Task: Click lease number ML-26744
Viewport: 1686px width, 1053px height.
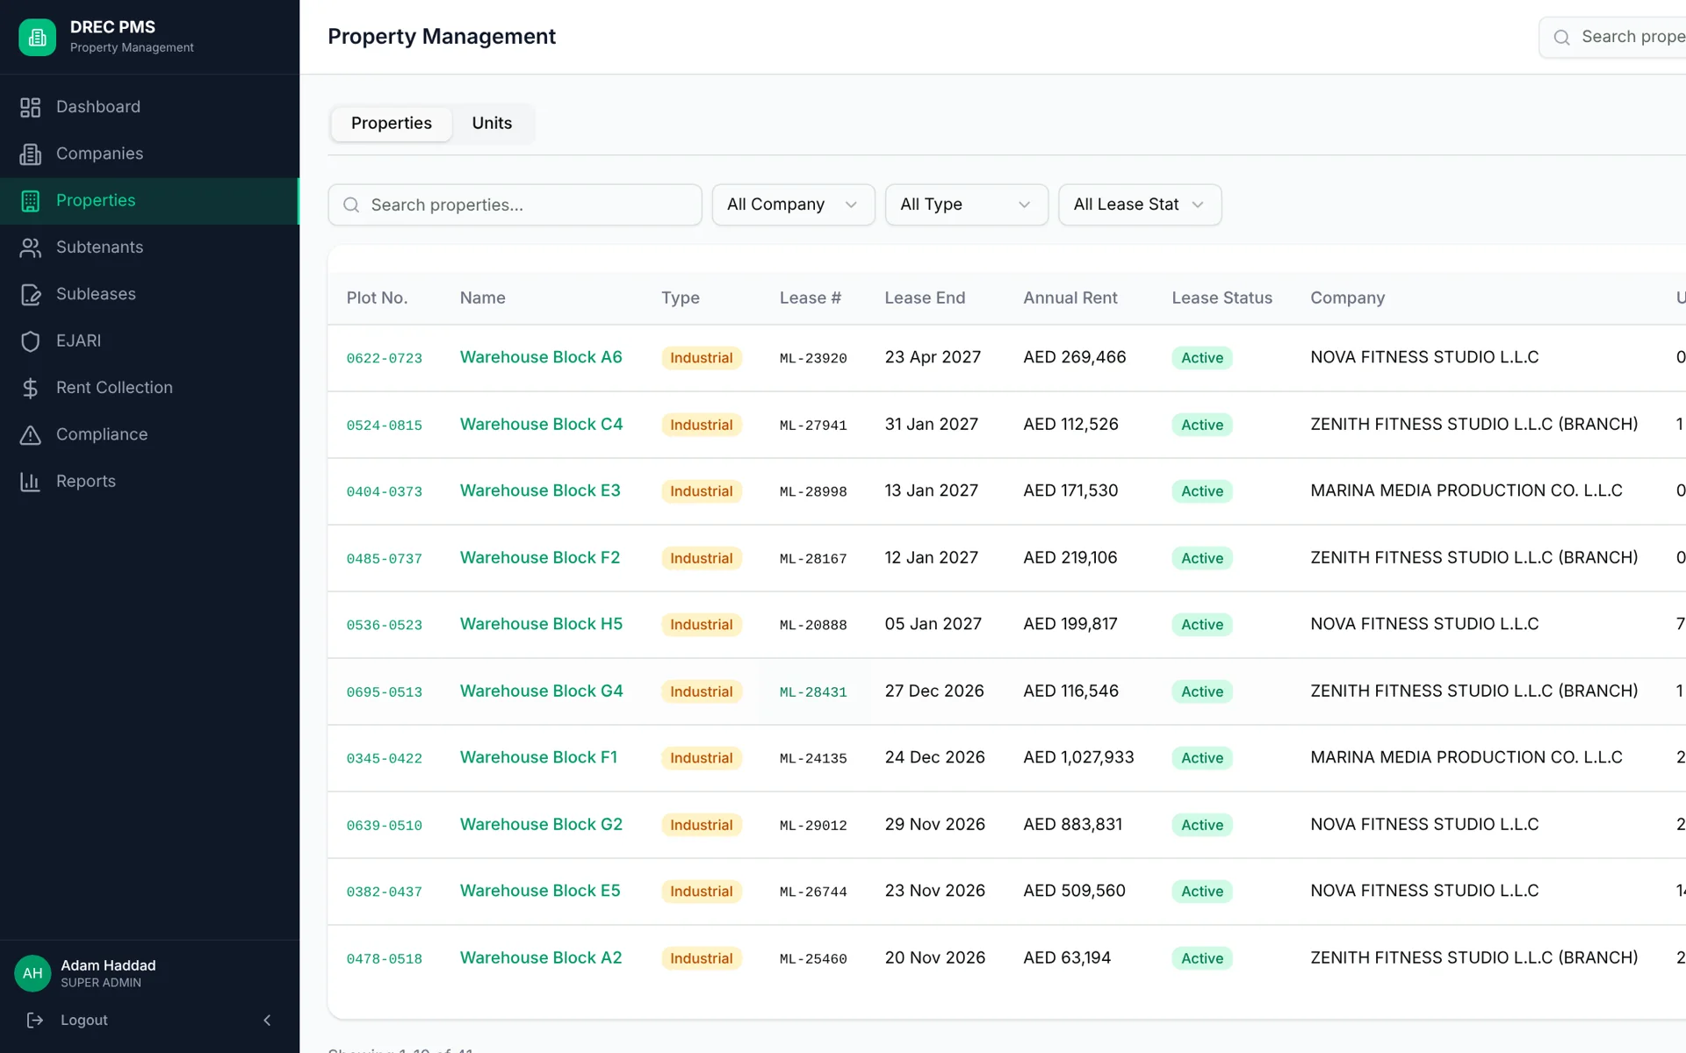Action: pos(813,892)
